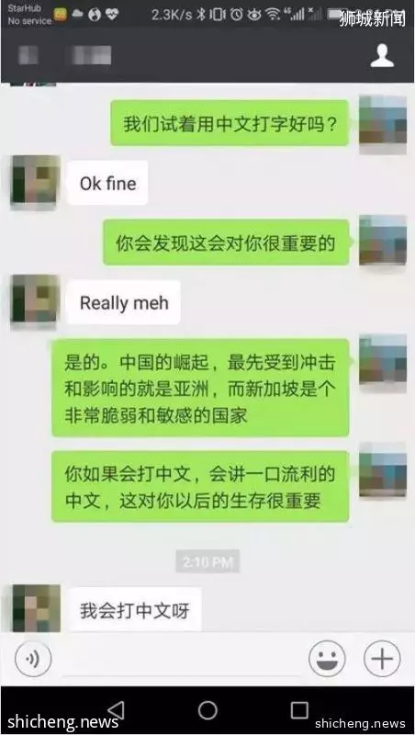
Task: Select the '我会打中文呀' message bubble
Action: click(x=133, y=610)
